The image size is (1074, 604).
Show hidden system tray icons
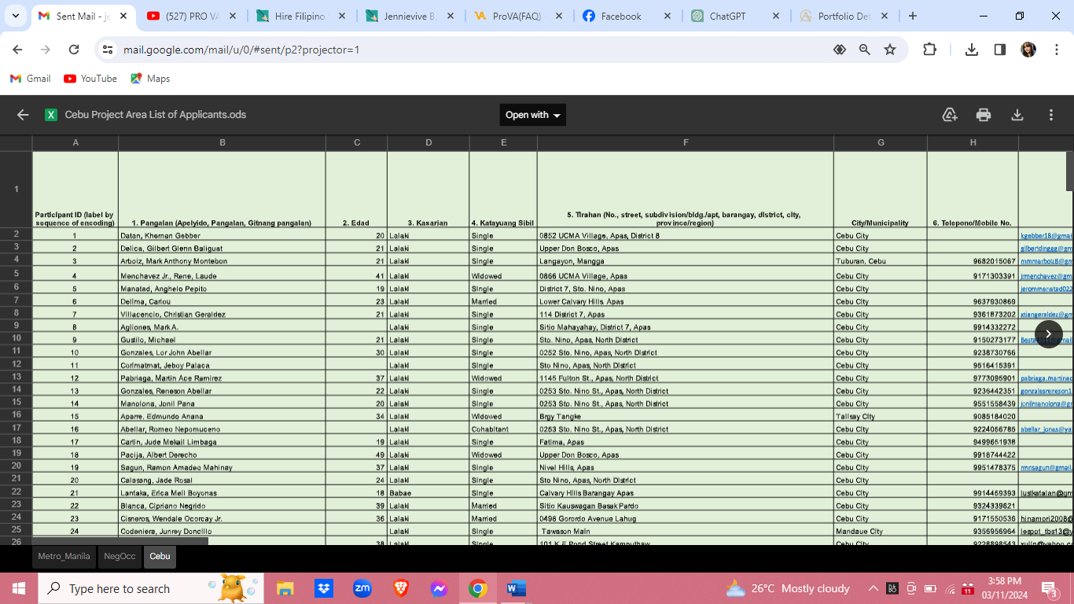click(x=874, y=588)
